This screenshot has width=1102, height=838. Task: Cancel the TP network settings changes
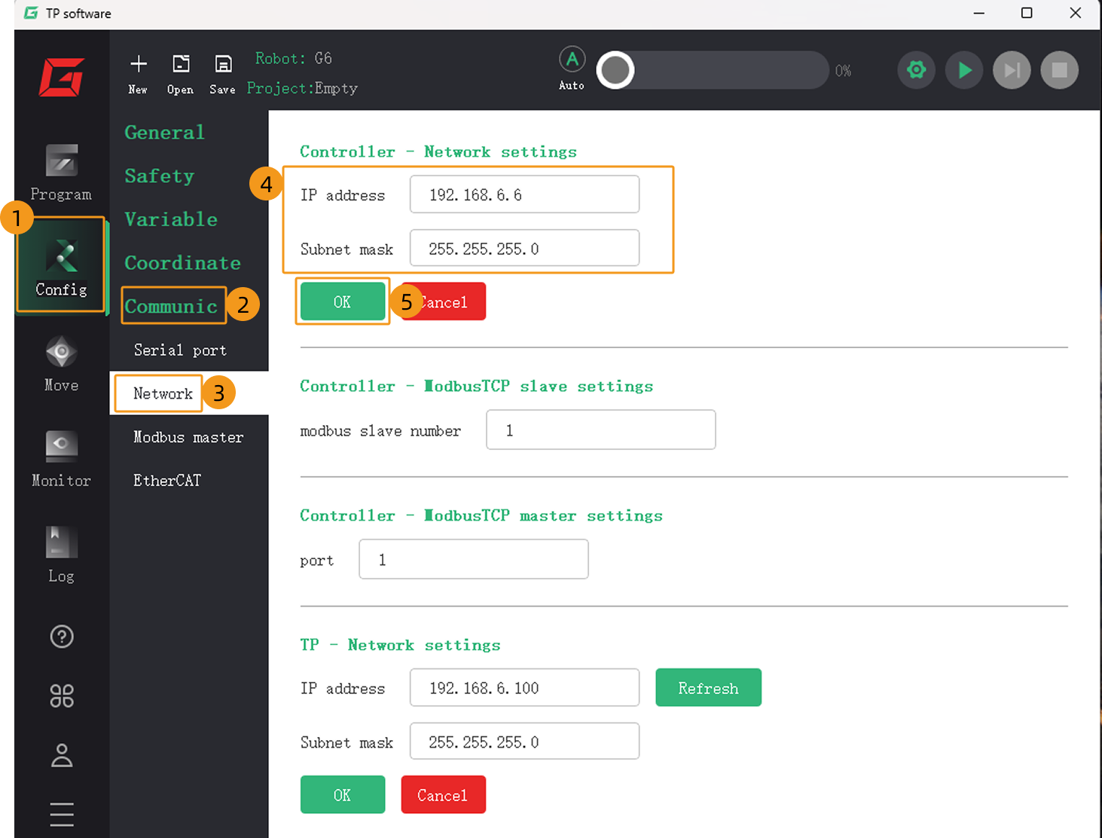point(443,795)
